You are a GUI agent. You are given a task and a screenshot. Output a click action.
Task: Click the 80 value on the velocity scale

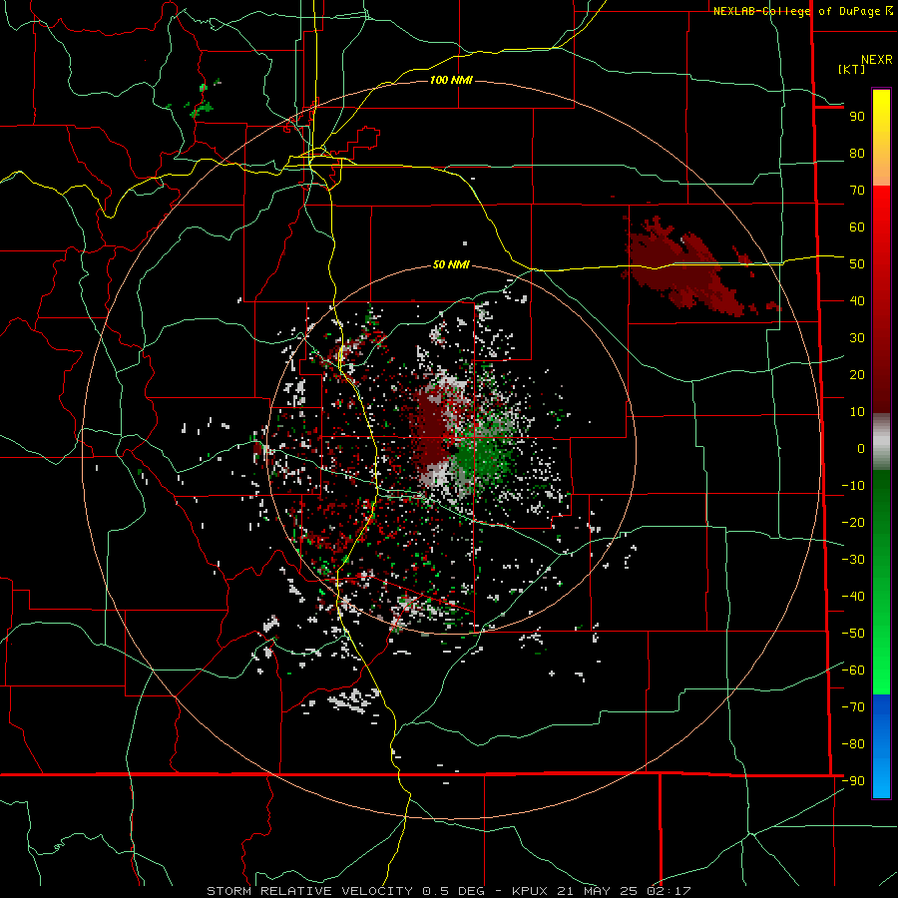857,153
